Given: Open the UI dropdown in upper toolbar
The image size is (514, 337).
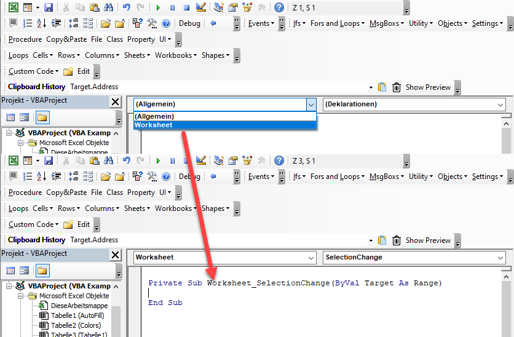Looking at the screenshot, I should pos(165,39).
